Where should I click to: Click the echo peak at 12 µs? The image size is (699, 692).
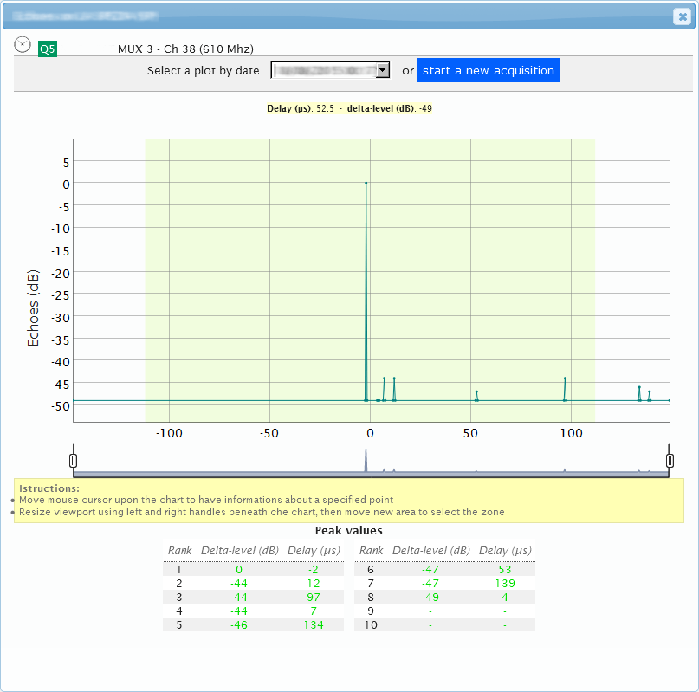click(394, 378)
